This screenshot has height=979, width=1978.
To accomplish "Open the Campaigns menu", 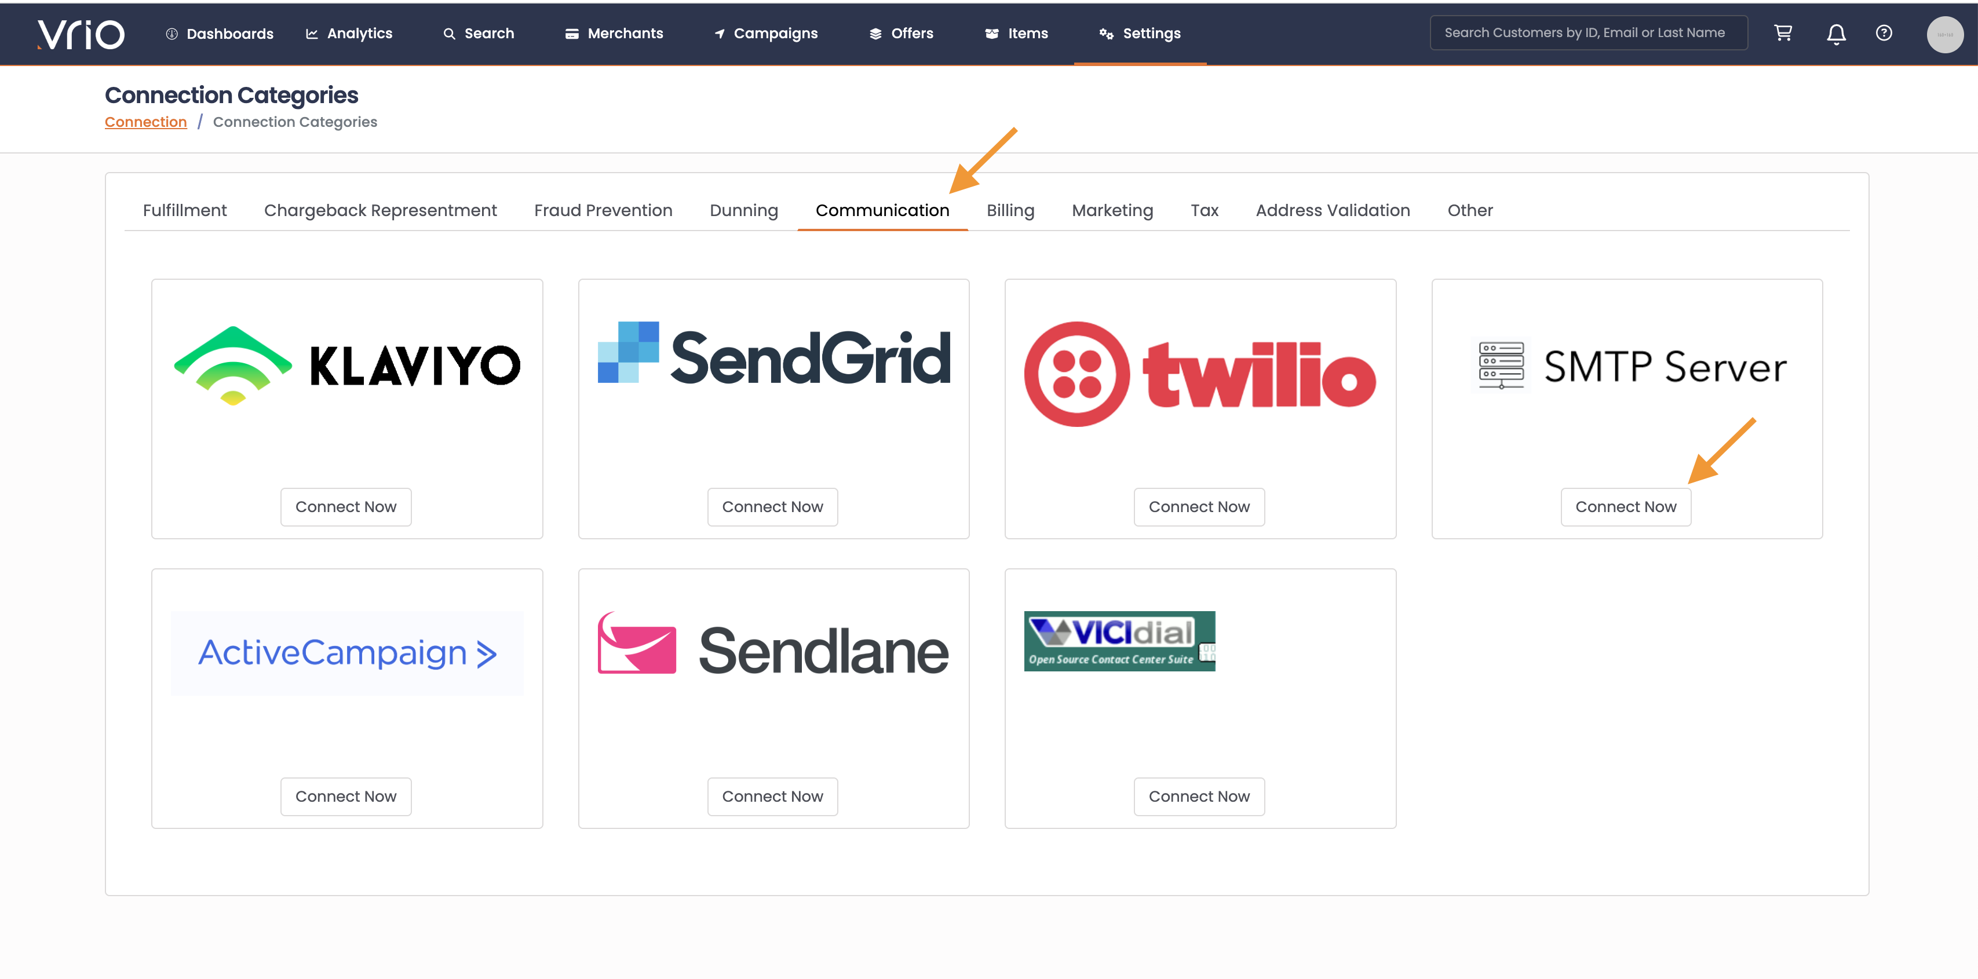I will [x=765, y=34].
